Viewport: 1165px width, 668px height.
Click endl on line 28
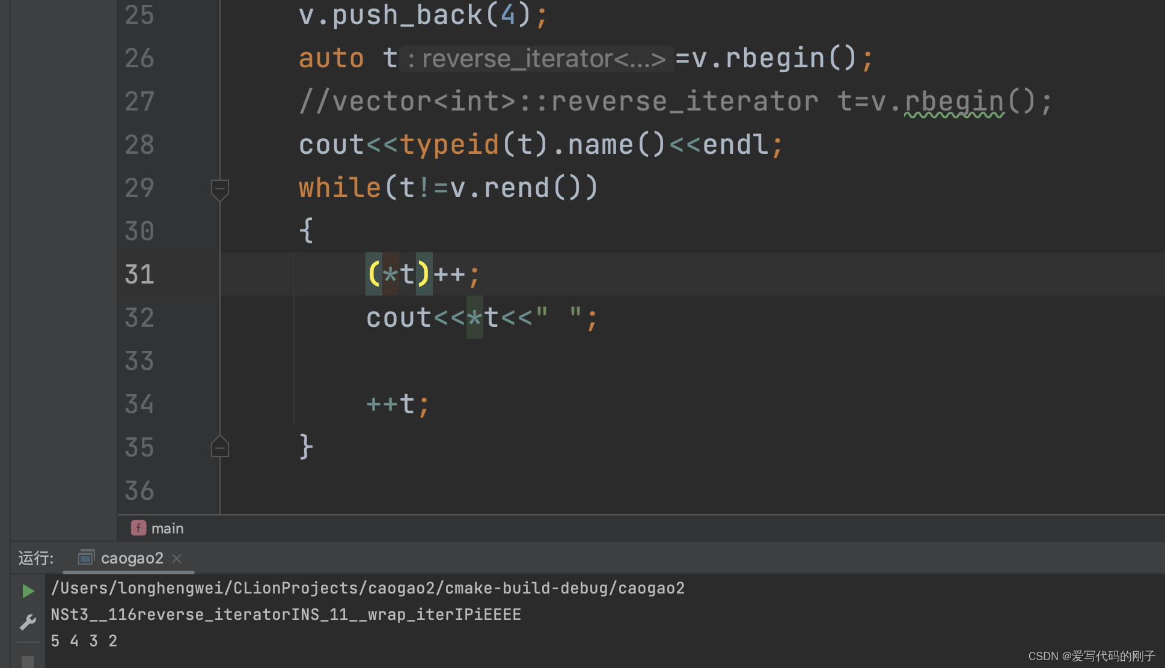(x=736, y=145)
